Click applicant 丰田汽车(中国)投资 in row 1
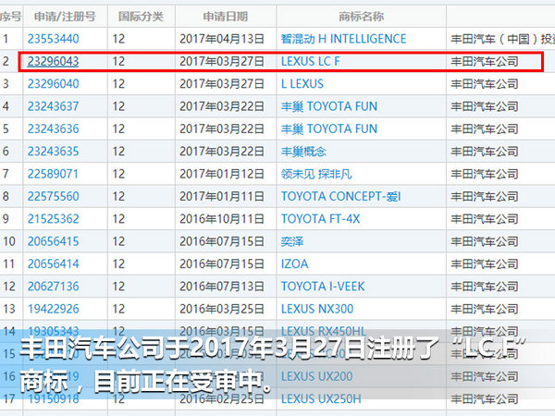This screenshot has height=416, width=555. (x=502, y=39)
